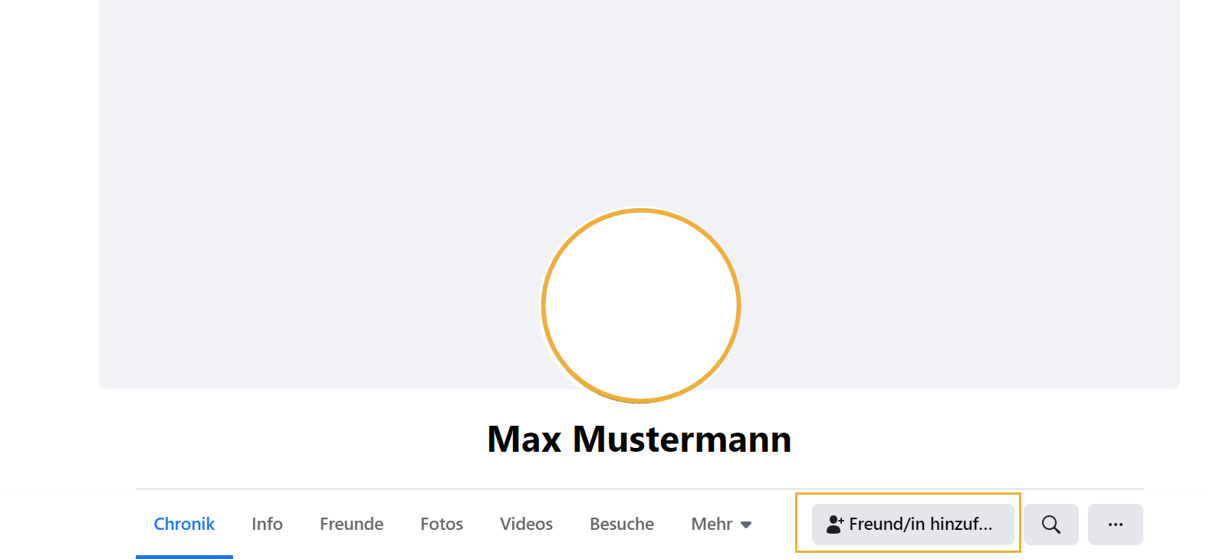1210x559 pixels.
Task: Show the Videos tab
Action: click(526, 525)
